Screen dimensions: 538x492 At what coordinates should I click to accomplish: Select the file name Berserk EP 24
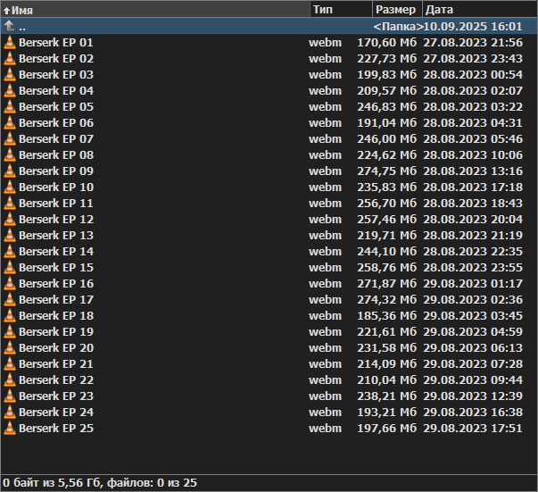tap(56, 412)
